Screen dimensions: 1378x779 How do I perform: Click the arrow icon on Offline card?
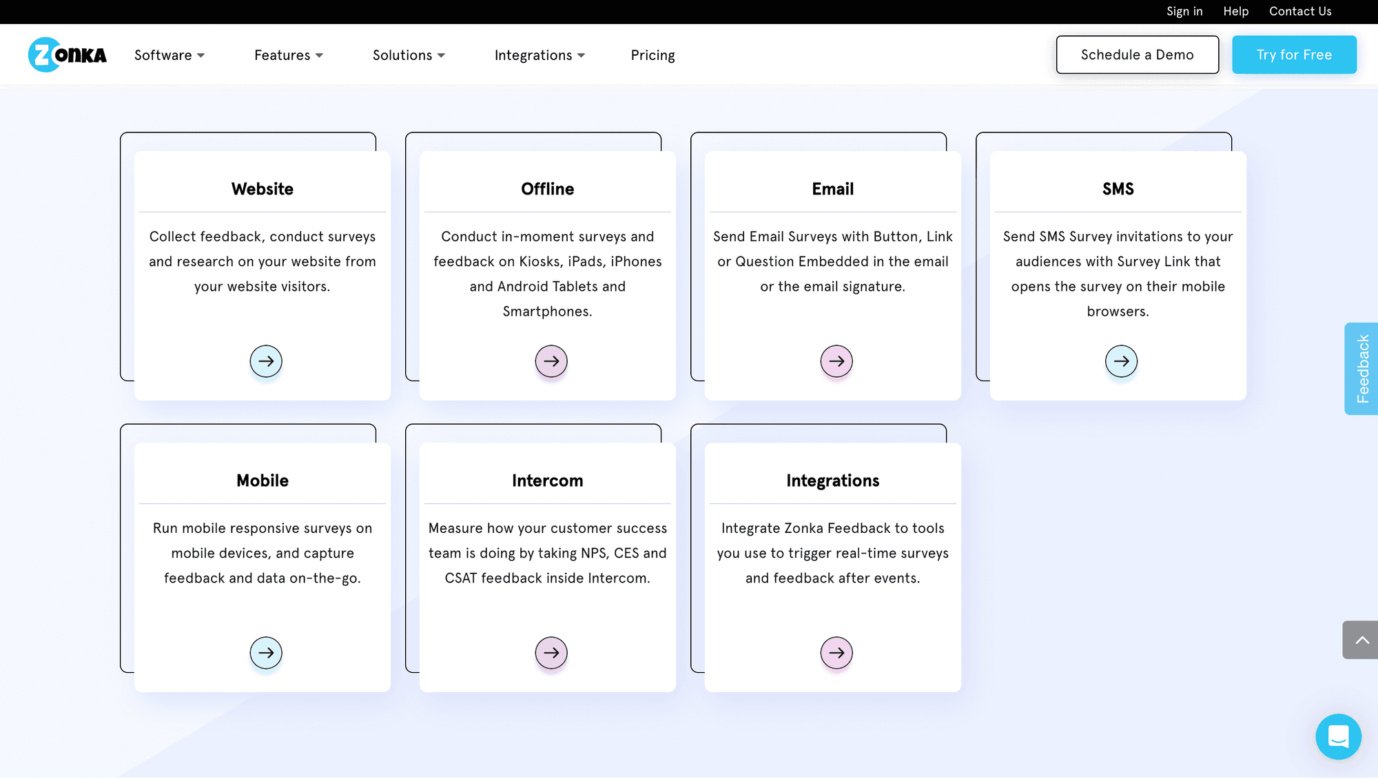click(x=551, y=361)
